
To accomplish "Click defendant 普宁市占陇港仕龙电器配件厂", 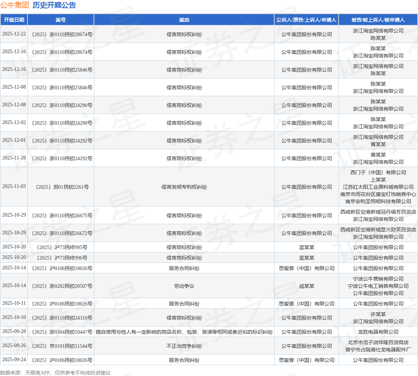I will pyautogui.click(x=378, y=350).
